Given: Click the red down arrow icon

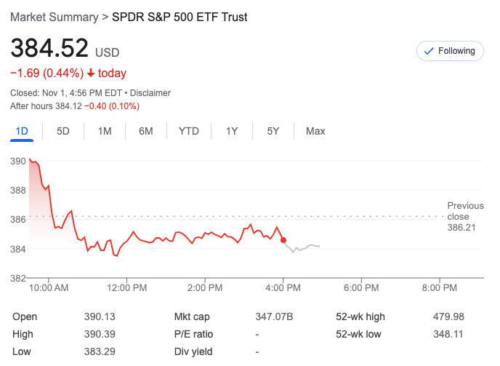Looking at the screenshot, I should (91, 73).
